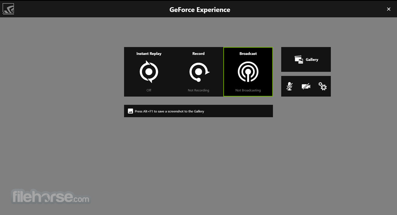Screen dimensions: 397x215
Task: Click the "Off" status under Instant Replay
Action: (149, 90)
